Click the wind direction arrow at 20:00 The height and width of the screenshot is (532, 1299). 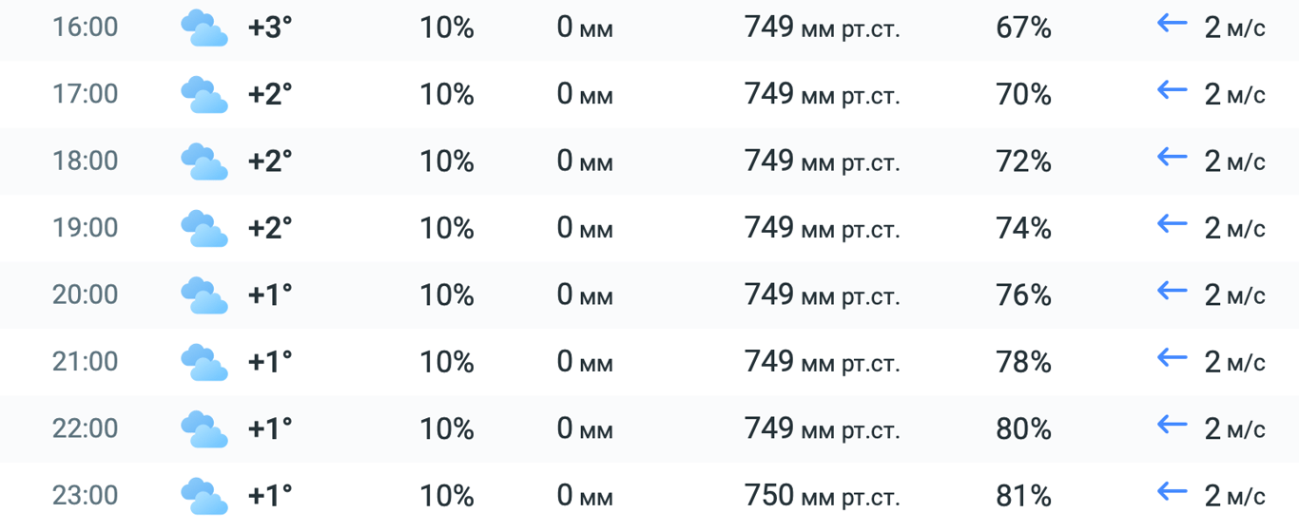coord(1173,292)
